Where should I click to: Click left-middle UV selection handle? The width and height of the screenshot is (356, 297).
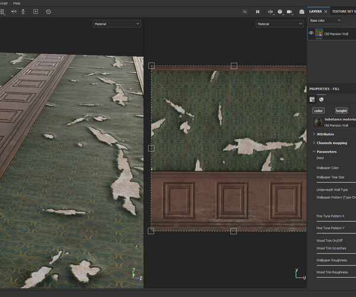[x=151, y=148]
